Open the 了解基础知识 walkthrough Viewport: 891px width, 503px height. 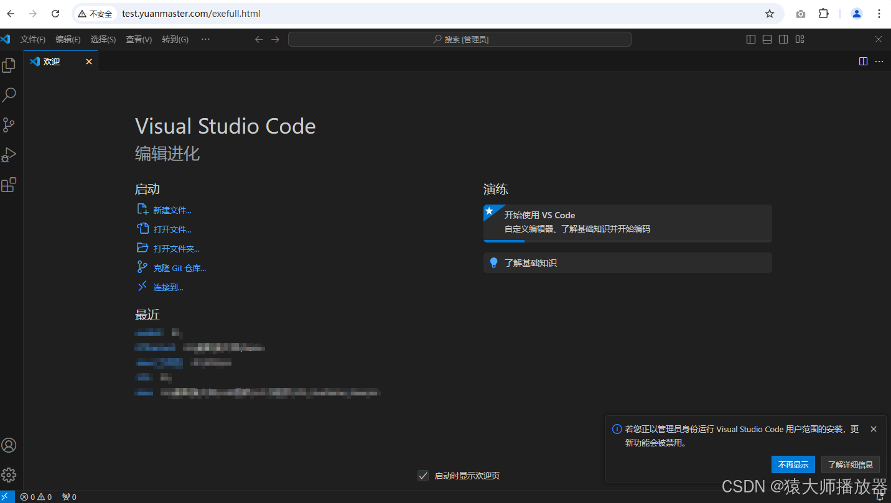(x=628, y=262)
